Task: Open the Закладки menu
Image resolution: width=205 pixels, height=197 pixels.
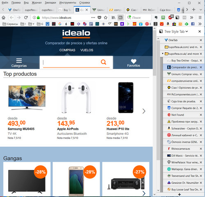Action: coord(50,2)
